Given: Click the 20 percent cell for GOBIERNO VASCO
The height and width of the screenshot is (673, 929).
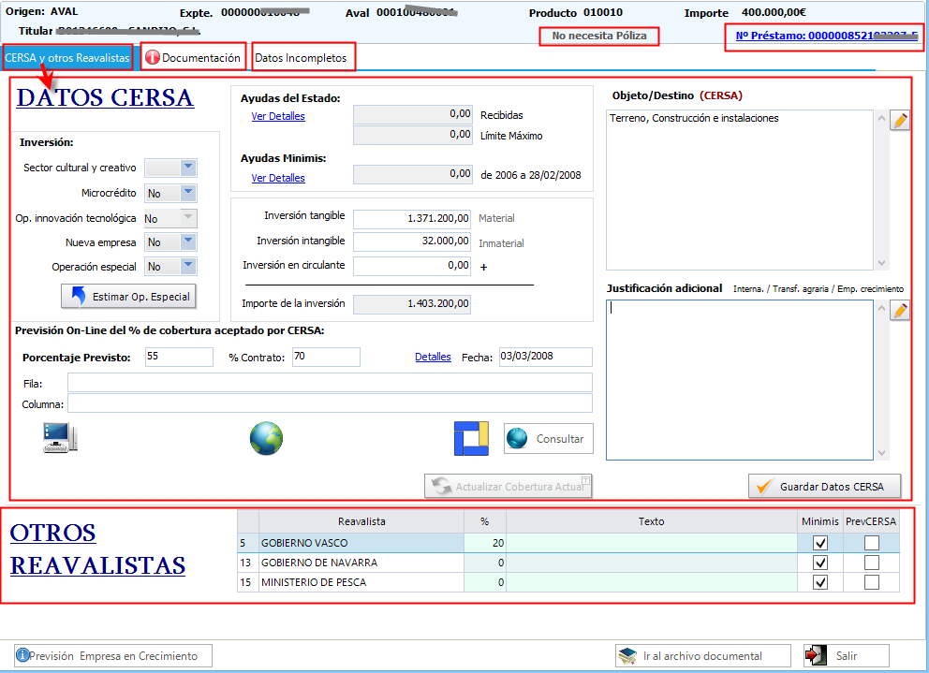Looking at the screenshot, I should [x=485, y=543].
